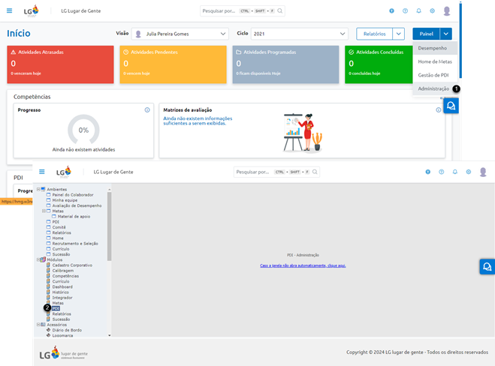Collapse the Módulos tree node

click(38, 259)
